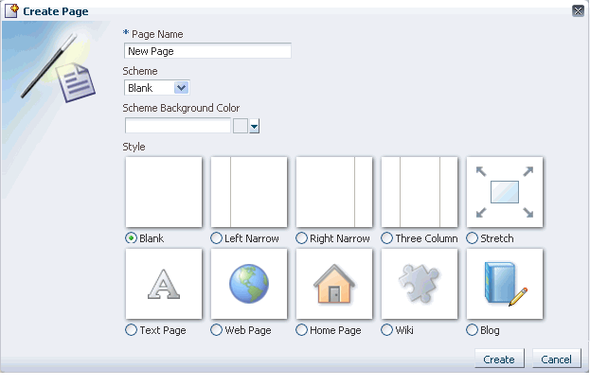Enable the Left Narrow radio button
Screen dimensions: 590x386
pos(217,238)
